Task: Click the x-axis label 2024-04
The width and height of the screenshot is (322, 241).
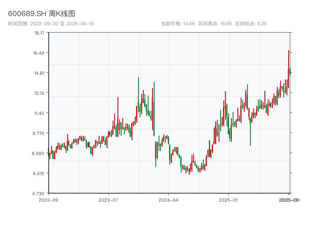Action: 168,200
